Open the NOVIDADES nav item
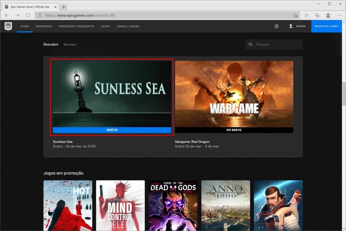 click(x=44, y=26)
